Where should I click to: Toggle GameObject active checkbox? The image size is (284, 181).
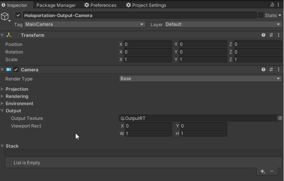18,15
